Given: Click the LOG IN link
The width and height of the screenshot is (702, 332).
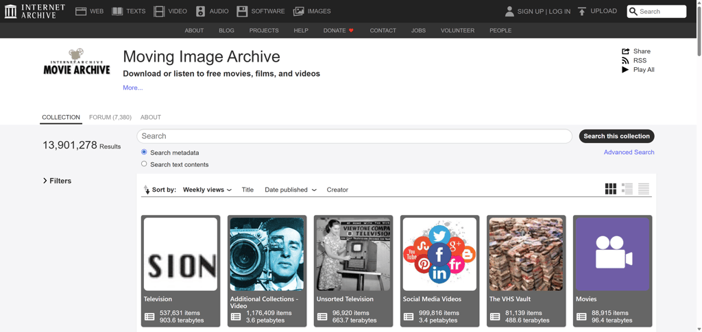Looking at the screenshot, I should pos(559,12).
